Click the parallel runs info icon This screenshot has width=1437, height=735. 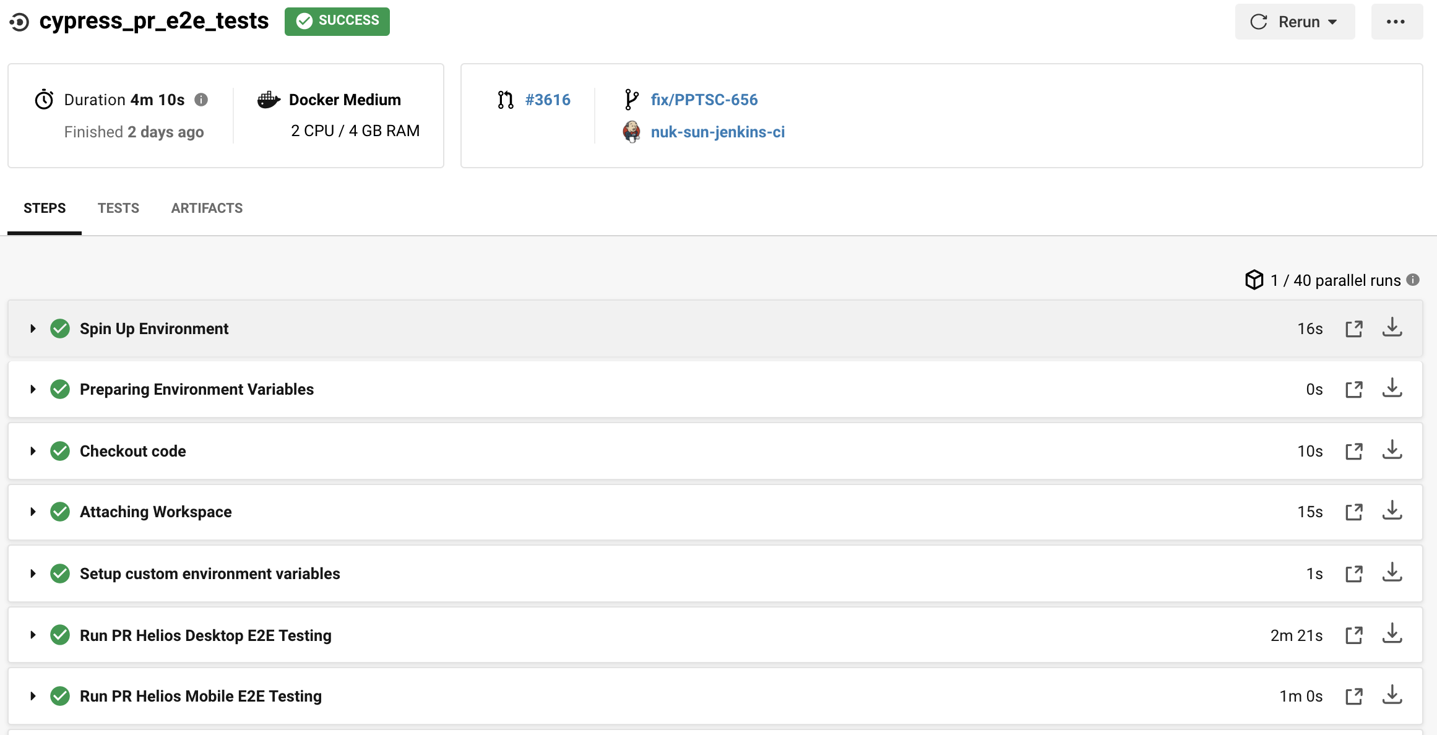1413,280
